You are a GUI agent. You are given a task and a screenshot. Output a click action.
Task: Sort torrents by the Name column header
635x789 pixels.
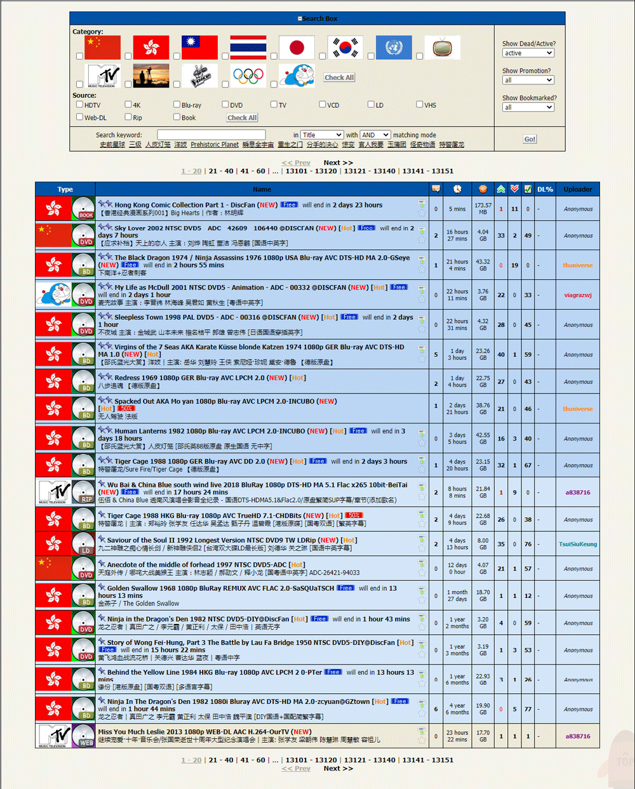(262, 189)
